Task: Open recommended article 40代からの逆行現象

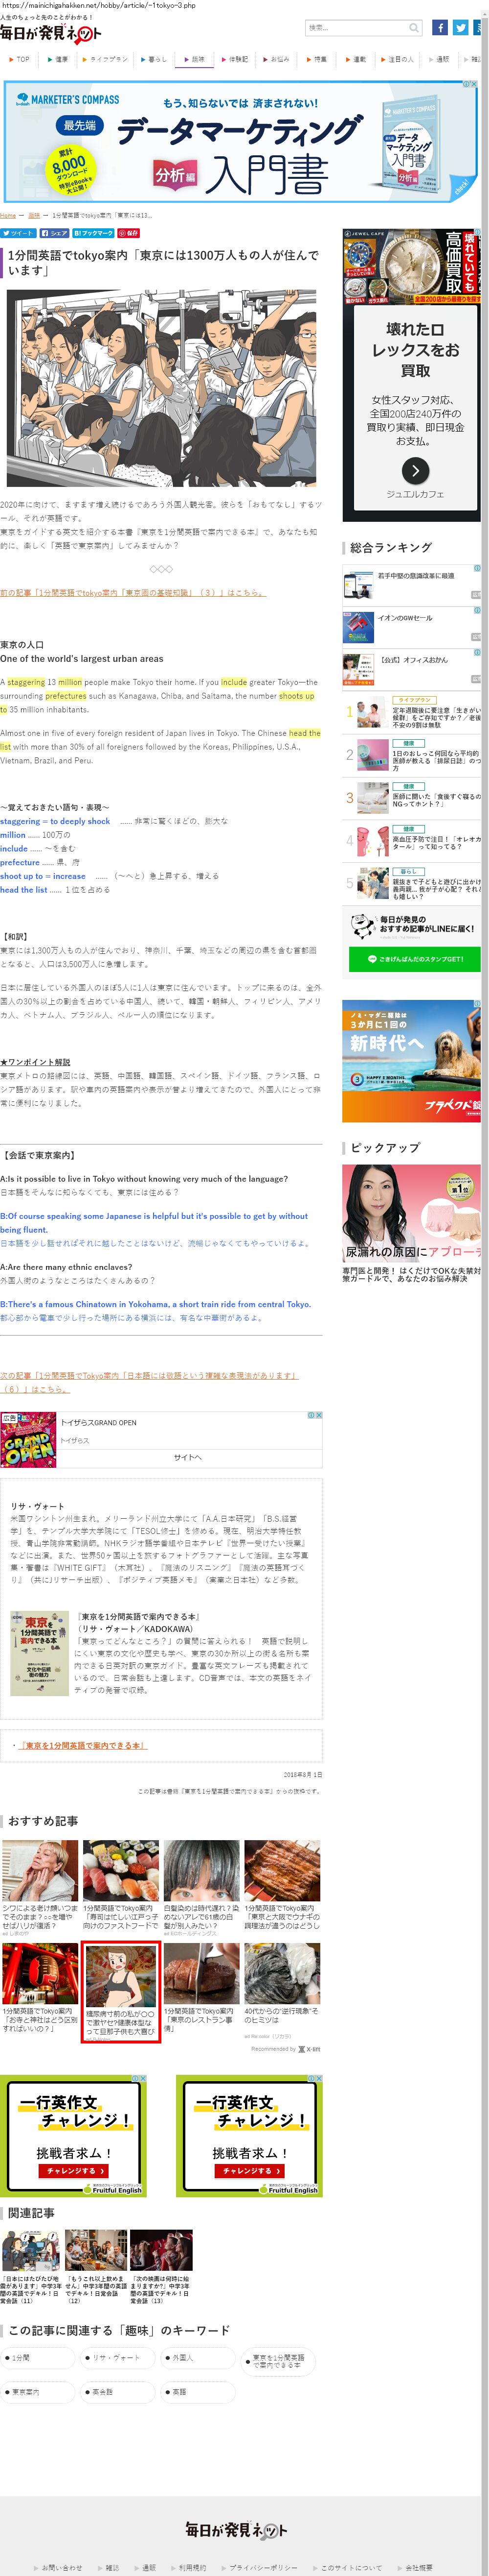Action: 283,1990
